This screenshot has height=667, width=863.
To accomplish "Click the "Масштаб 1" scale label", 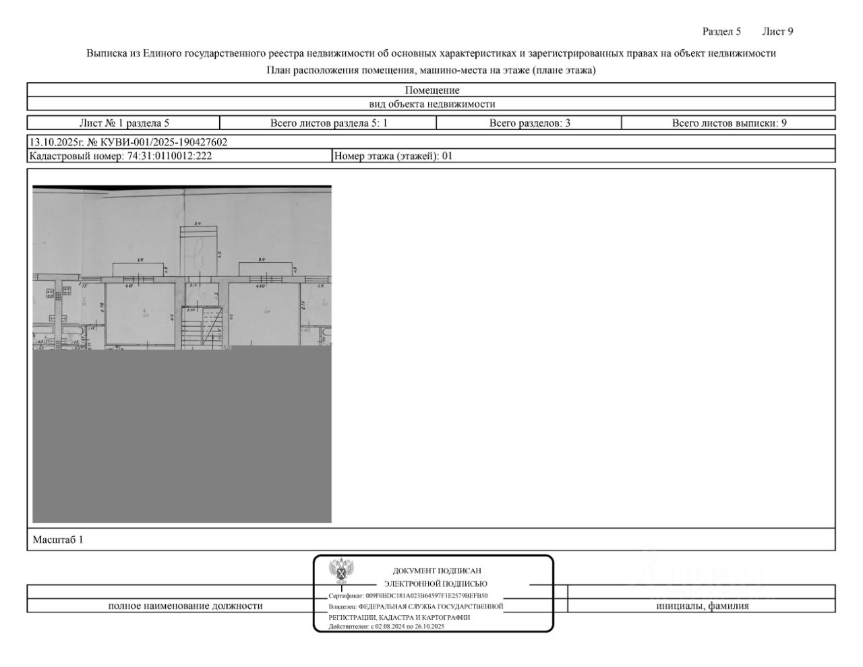I will coord(58,540).
